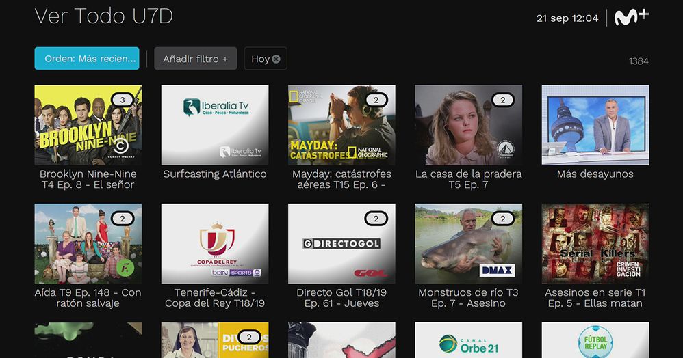Click the count badge on the Directo Gol thumbnail

coord(376,219)
